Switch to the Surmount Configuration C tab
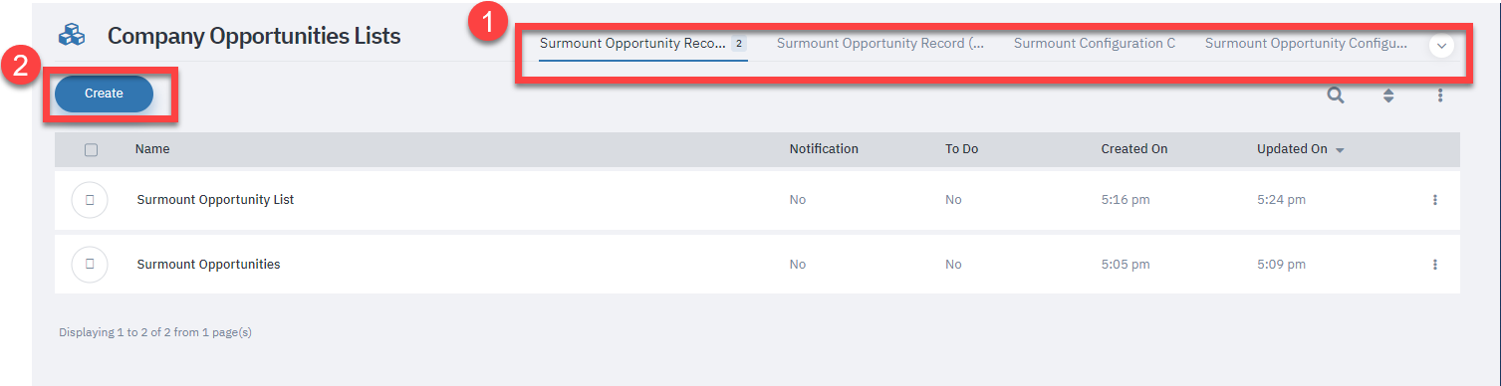The image size is (1501, 386). pyautogui.click(x=1095, y=44)
